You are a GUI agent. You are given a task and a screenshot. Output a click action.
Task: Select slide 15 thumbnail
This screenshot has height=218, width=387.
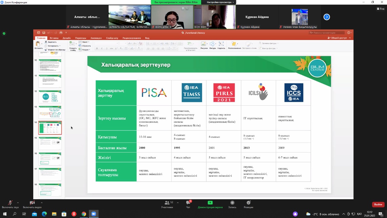click(50, 143)
